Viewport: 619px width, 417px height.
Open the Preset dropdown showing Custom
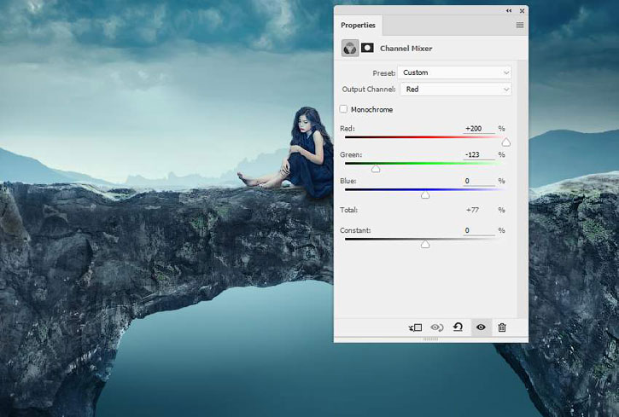[x=455, y=72]
